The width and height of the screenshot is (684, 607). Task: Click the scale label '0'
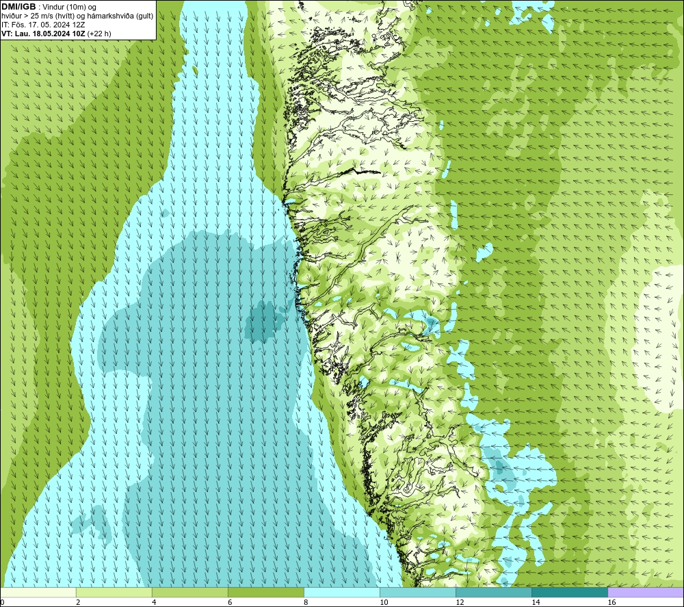pos(2,603)
